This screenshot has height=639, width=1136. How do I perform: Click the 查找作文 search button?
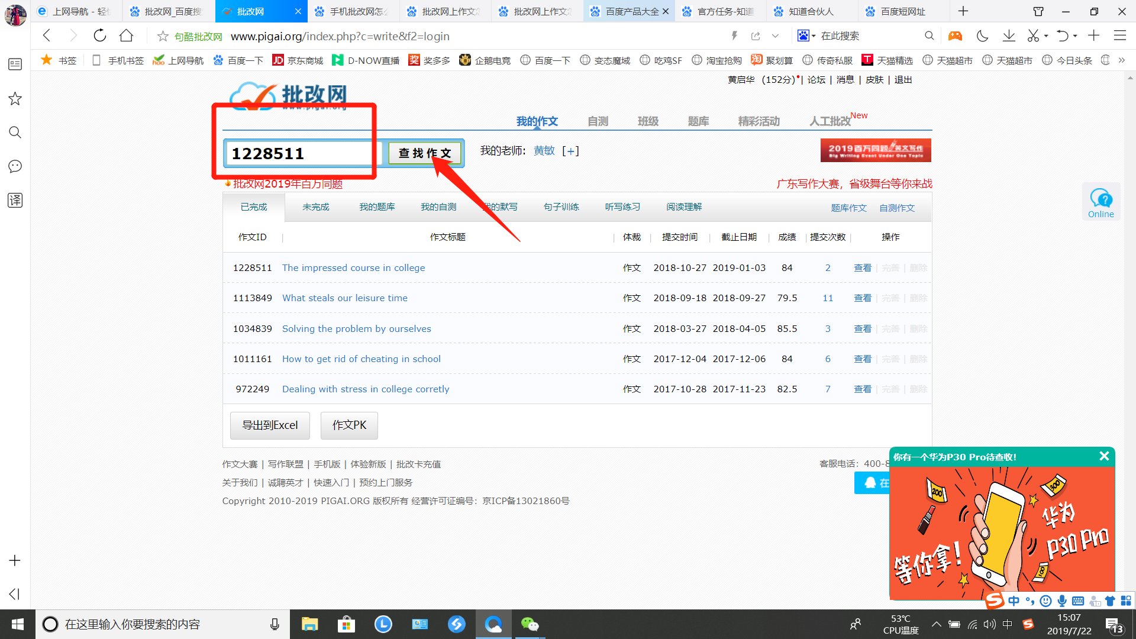pos(425,153)
